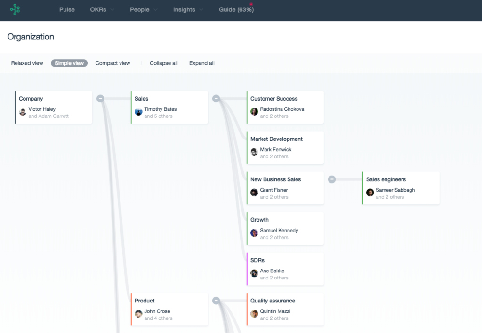Screen dimensions: 482x333
Task: Open the Insights menu
Action: click(x=184, y=9)
